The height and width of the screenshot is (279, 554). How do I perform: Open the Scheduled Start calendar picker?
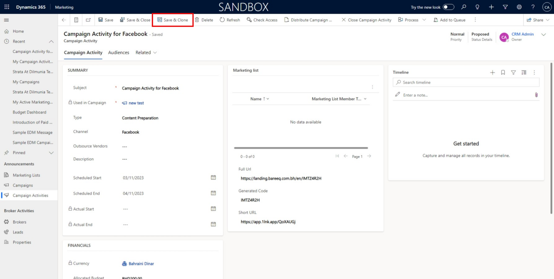tap(213, 178)
